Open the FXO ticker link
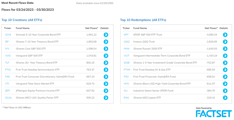Image resolution: width=234 pixels, height=120 pixels. (126, 77)
